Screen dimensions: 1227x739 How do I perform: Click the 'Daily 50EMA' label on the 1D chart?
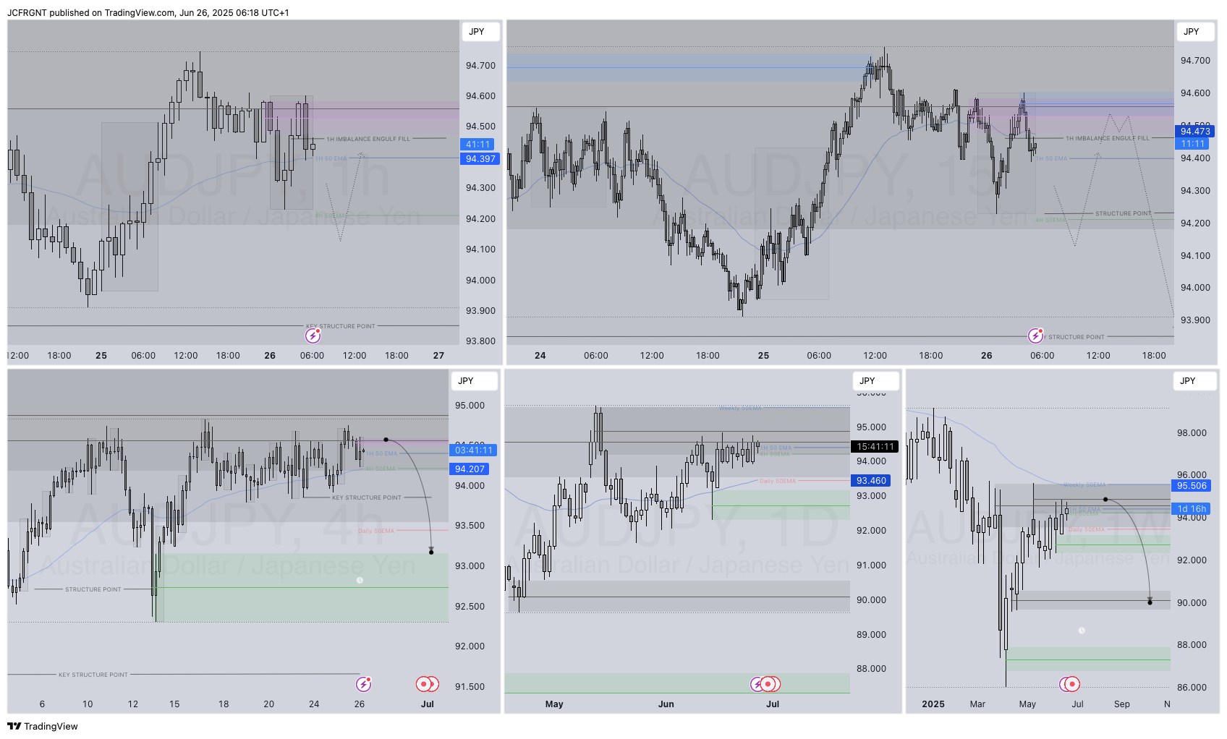tap(778, 481)
